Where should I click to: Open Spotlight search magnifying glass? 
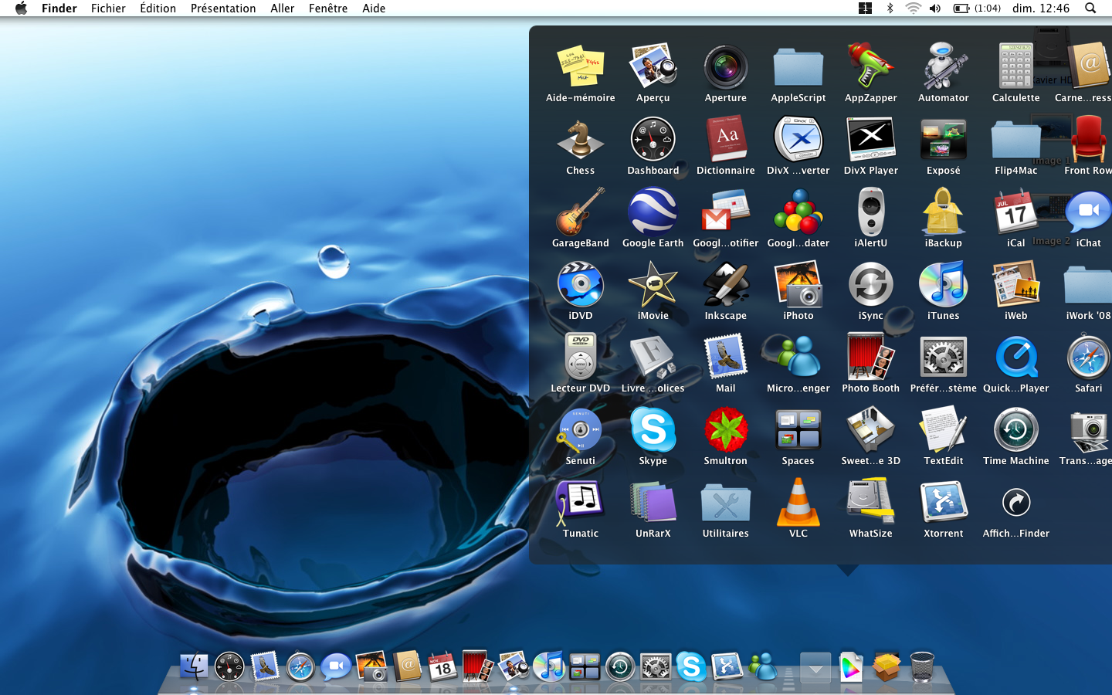[1090, 8]
